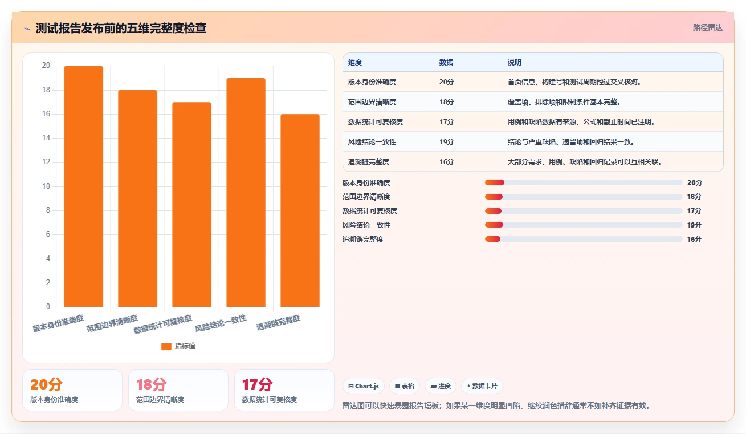Screen dimensions: 746x434
Task: Click the 20分 cell in the table
Action: 447,82
